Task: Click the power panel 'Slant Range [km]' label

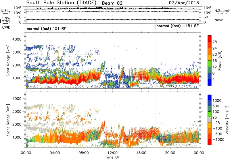Action: [x=8, y=61]
